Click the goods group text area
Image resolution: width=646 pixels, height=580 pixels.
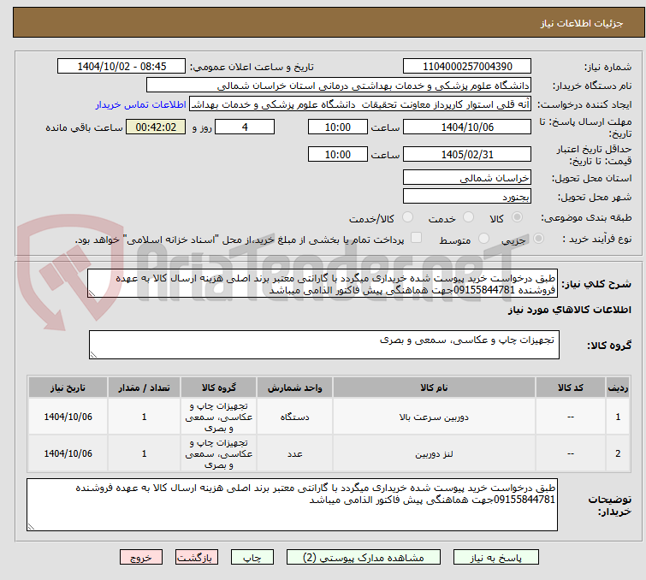(323, 345)
